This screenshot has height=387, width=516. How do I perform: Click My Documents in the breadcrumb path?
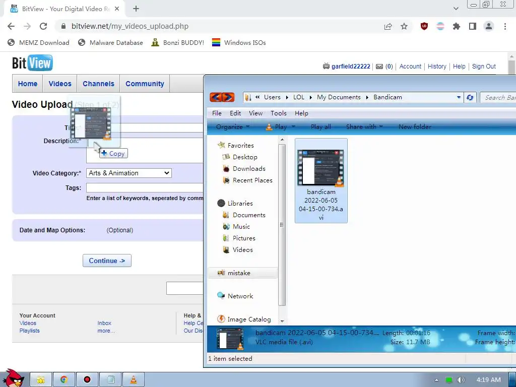click(339, 97)
